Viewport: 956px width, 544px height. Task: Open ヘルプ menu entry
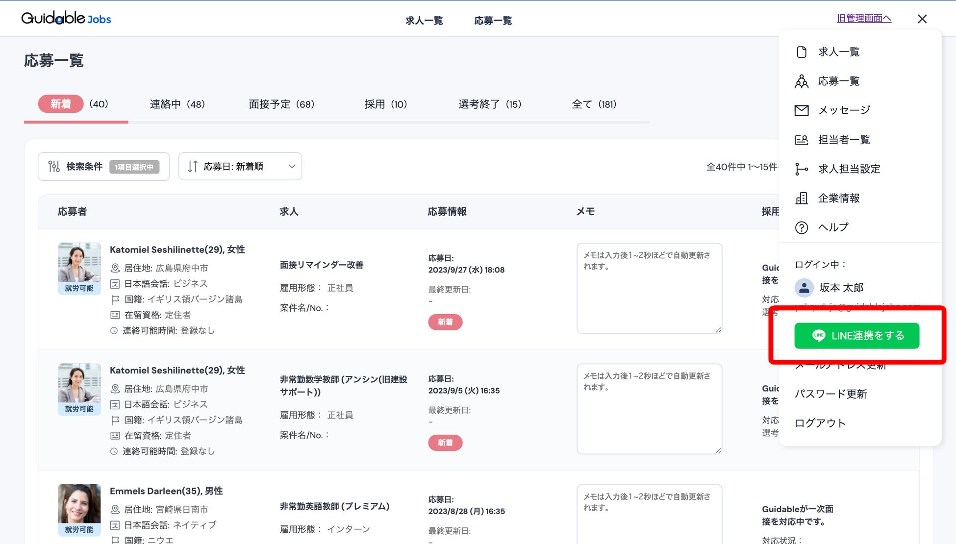pos(833,227)
